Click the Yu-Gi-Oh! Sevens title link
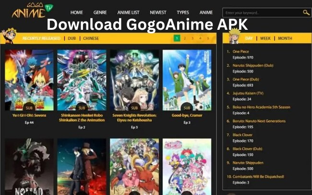The image size is (312, 195). tap(29, 115)
